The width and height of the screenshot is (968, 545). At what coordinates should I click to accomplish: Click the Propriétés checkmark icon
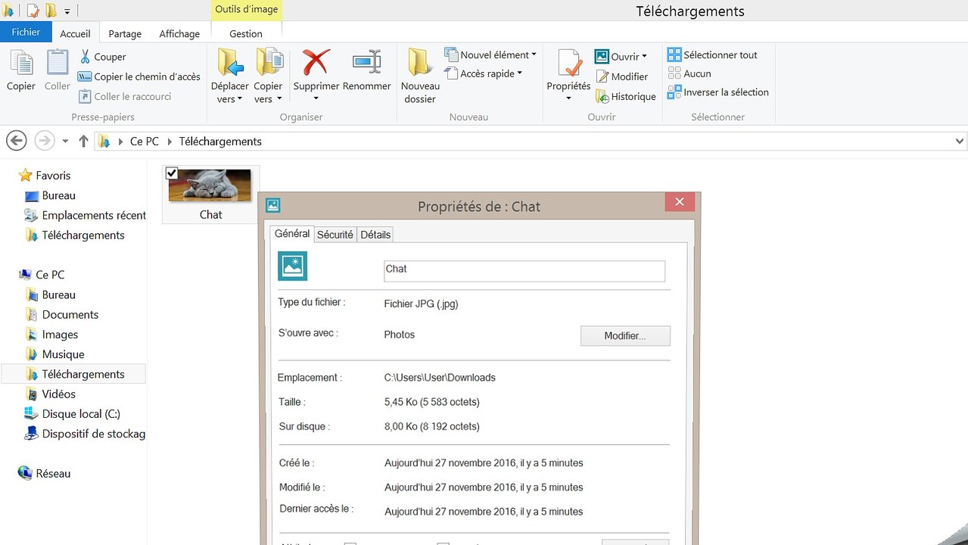click(568, 62)
